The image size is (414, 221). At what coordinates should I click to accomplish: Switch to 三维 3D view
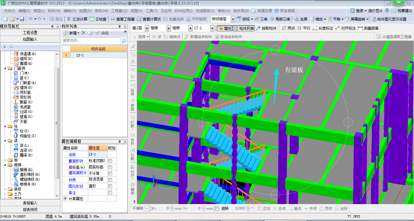click(261, 19)
